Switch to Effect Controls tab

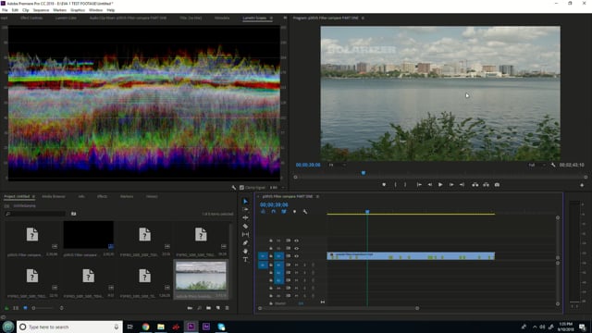click(31, 18)
